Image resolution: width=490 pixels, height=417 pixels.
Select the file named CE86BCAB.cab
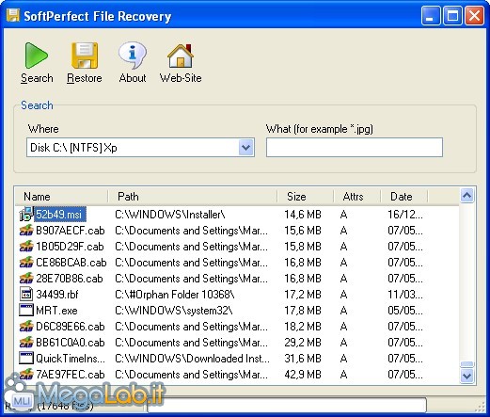tap(71, 263)
